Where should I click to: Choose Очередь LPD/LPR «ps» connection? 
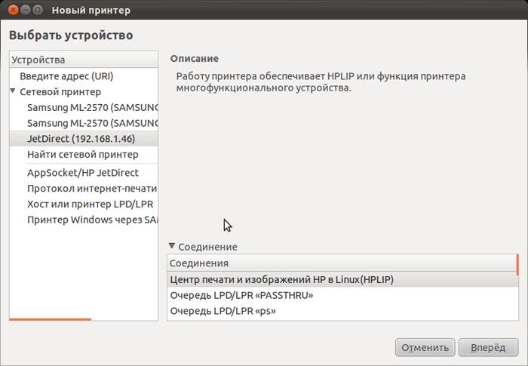tap(223, 311)
